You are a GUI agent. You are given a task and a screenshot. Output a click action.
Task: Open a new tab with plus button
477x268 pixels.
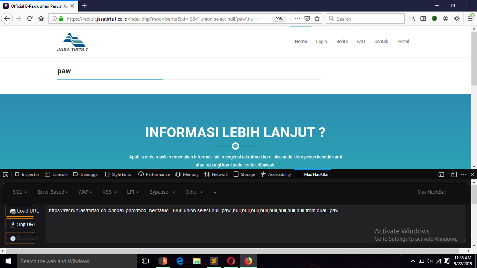84,6
